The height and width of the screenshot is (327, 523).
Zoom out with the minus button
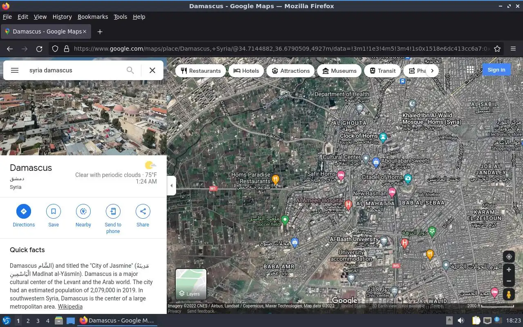509,281
